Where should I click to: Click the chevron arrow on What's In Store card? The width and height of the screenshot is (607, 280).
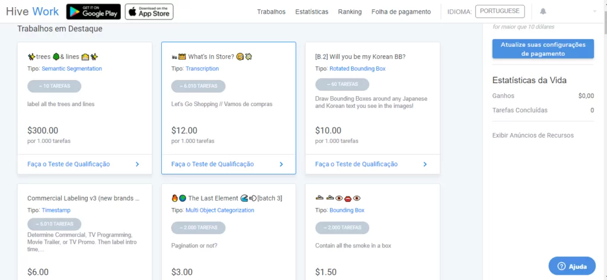[282, 164]
